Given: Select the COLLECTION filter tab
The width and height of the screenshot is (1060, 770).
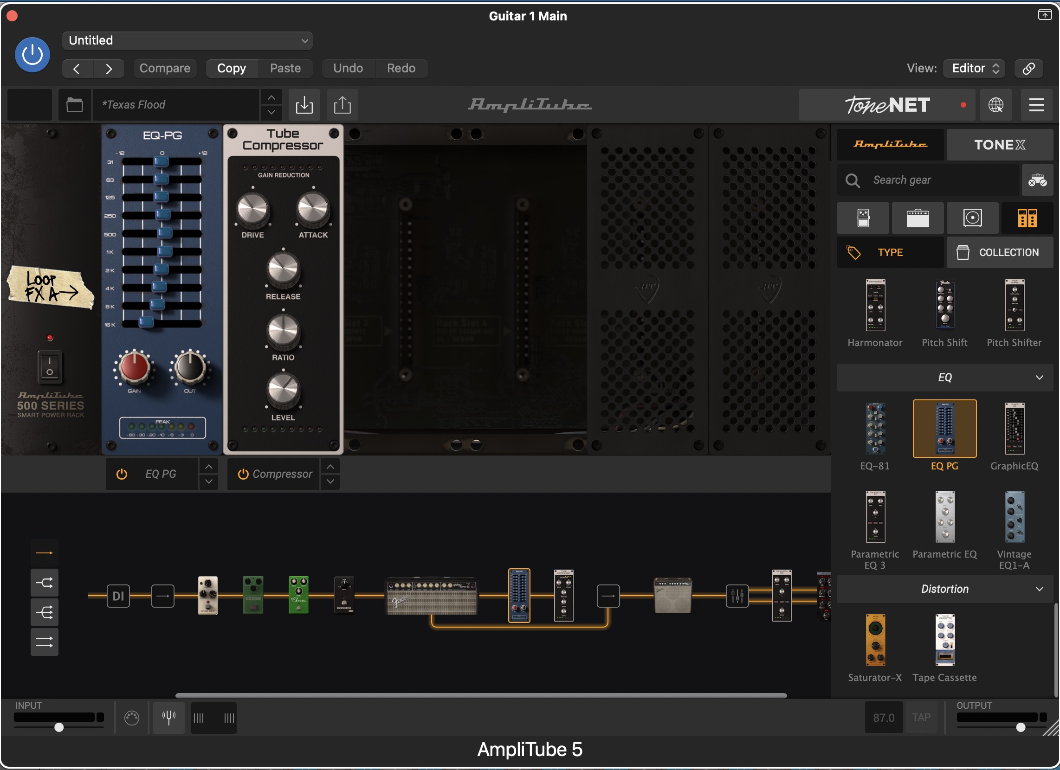Looking at the screenshot, I should coord(1000,252).
